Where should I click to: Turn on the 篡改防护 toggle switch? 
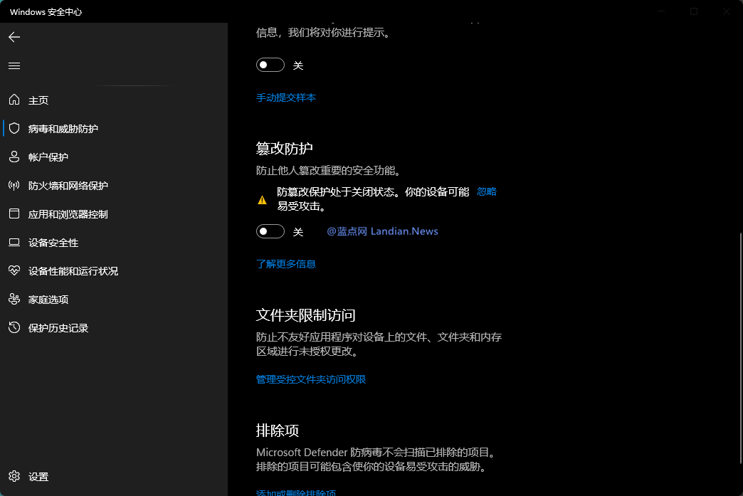coord(270,231)
